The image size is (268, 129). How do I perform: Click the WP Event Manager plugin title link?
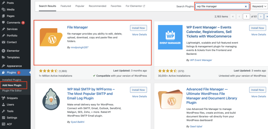click(x=209, y=32)
